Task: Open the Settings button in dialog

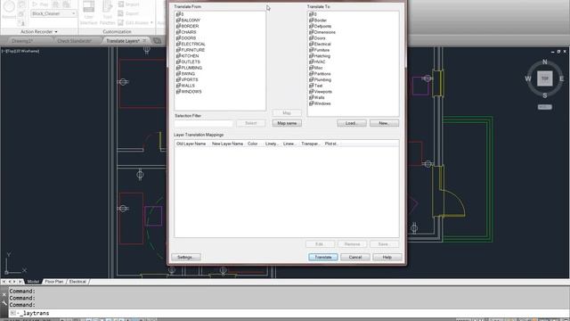Action: point(186,258)
